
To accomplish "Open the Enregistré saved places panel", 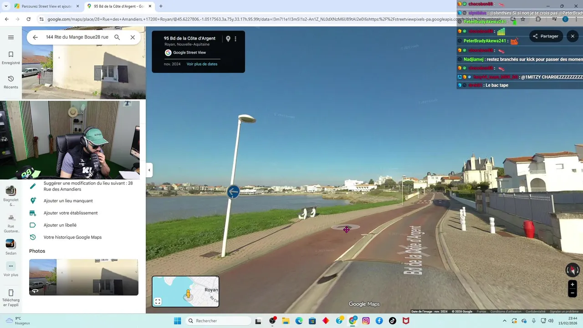I will pyautogui.click(x=11, y=58).
